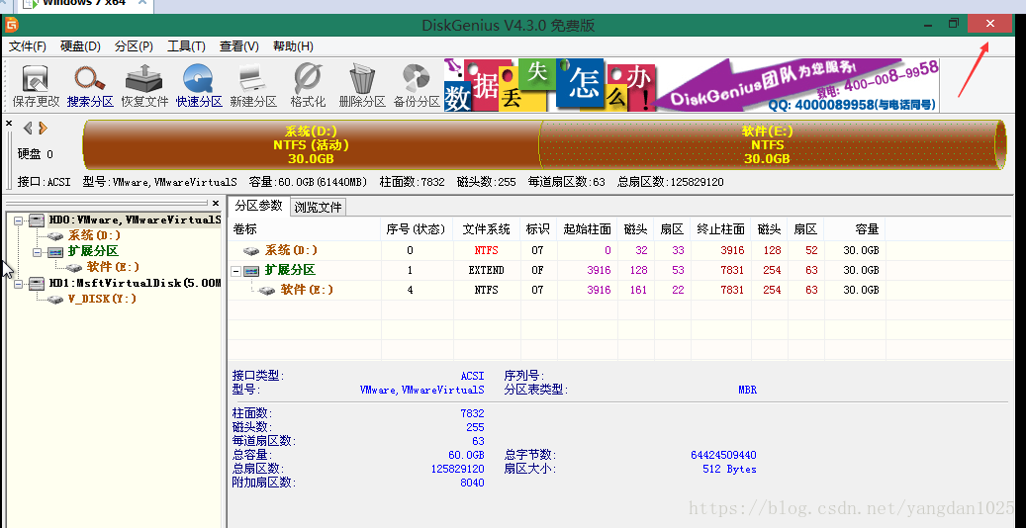
Task: Select 软件(E:) in the left tree
Action: click(x=113, y=267)
